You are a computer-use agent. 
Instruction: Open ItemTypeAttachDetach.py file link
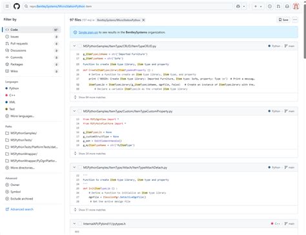125,167
